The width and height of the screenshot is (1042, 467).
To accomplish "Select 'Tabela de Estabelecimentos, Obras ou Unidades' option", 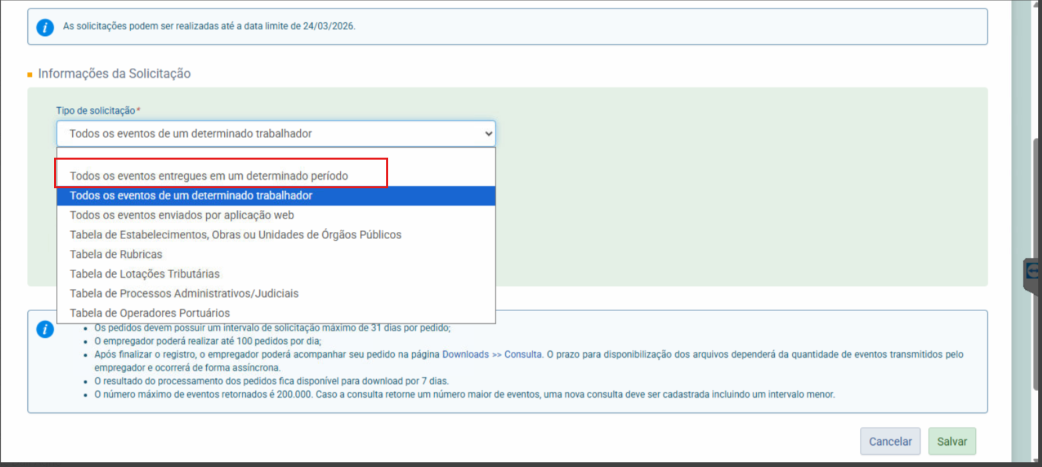I will 235,234.
